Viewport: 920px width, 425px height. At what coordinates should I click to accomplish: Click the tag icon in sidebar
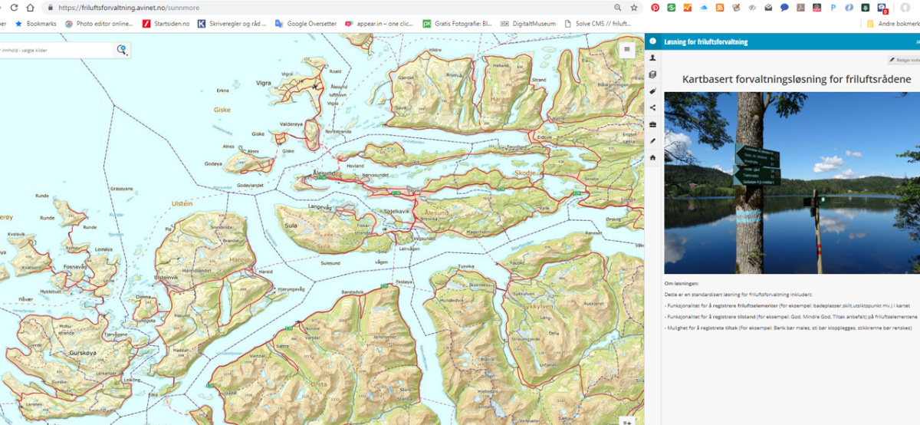point(652,91)
